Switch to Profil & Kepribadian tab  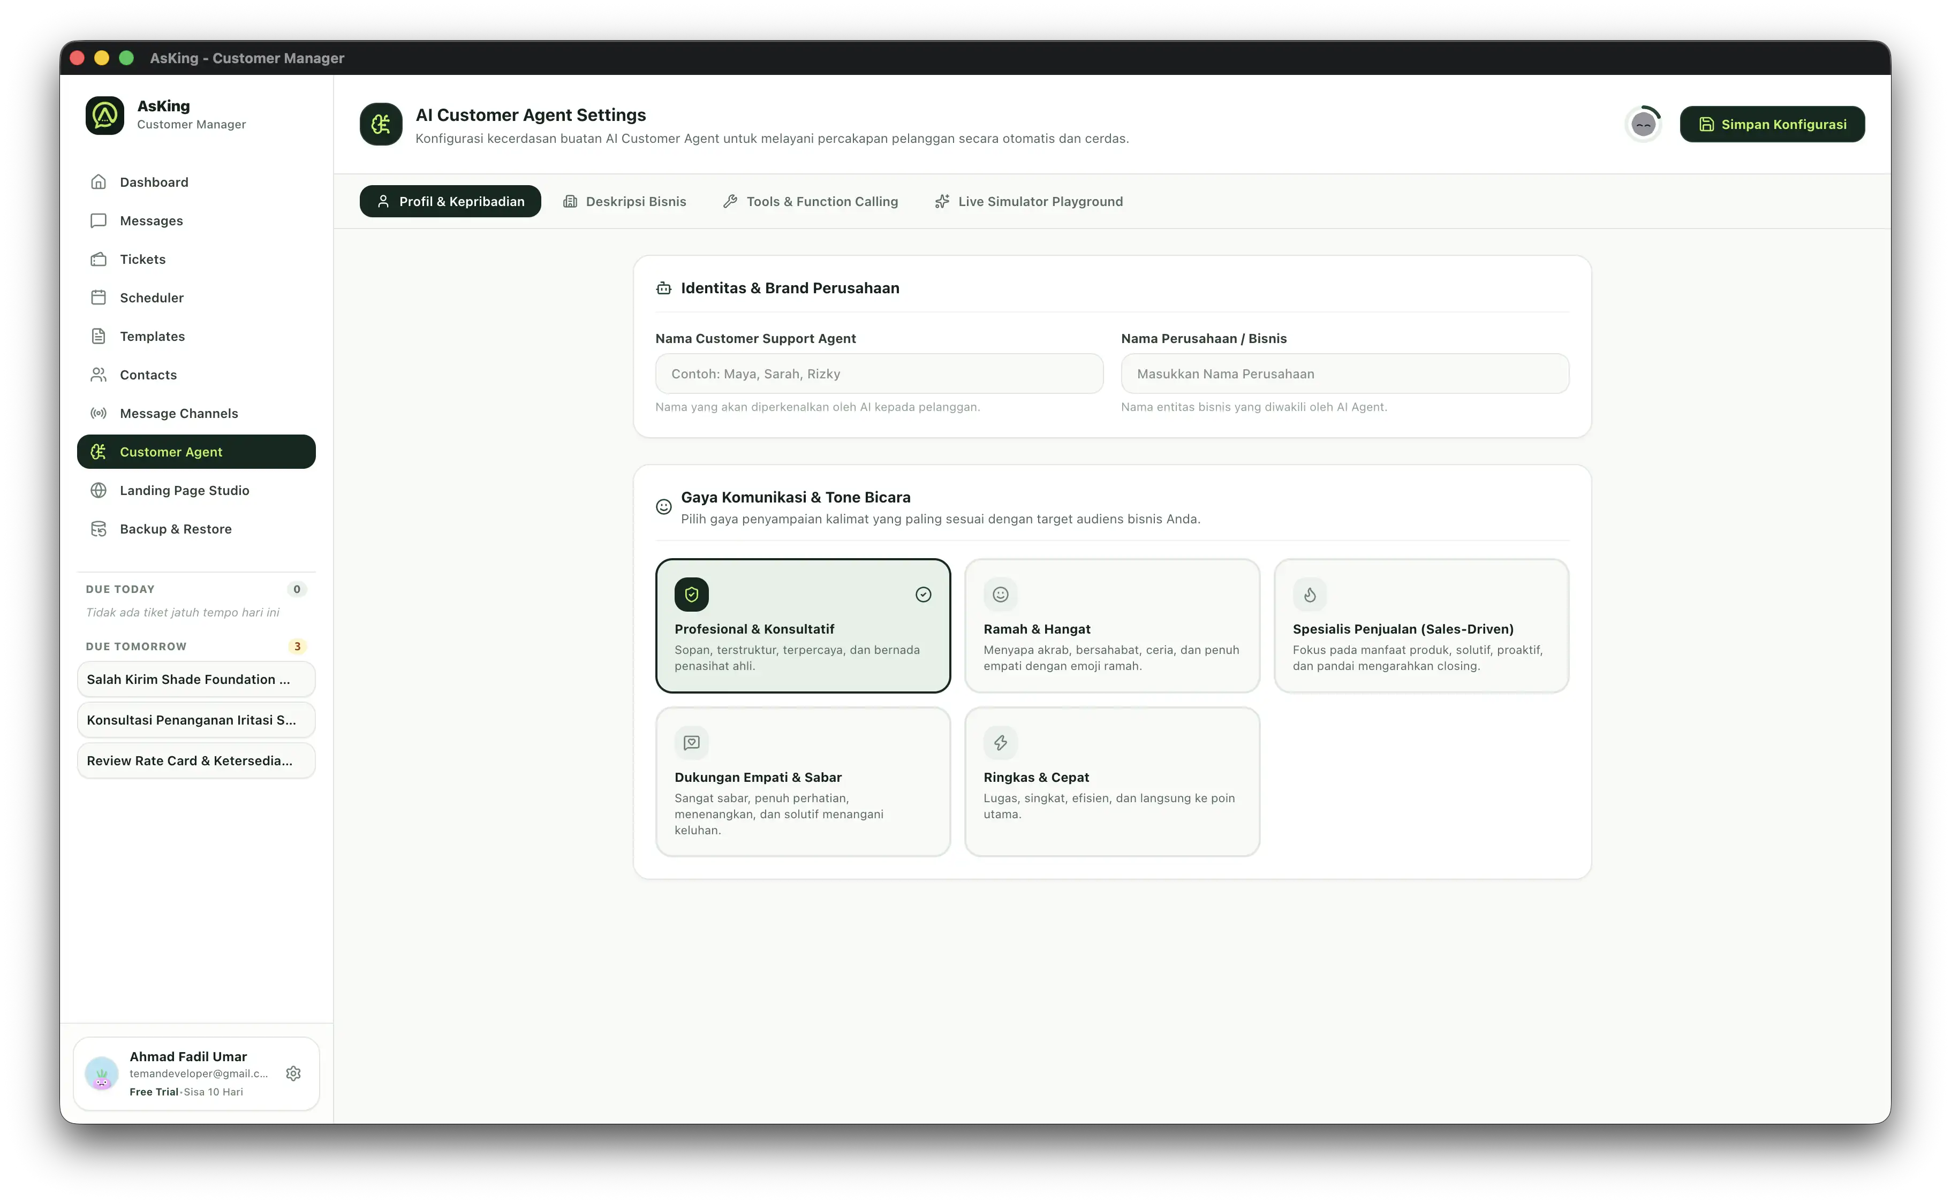pos(450,201)
